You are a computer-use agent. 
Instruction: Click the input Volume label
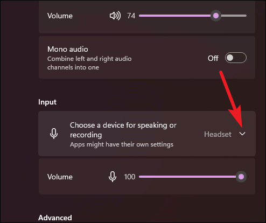[60, 177]
